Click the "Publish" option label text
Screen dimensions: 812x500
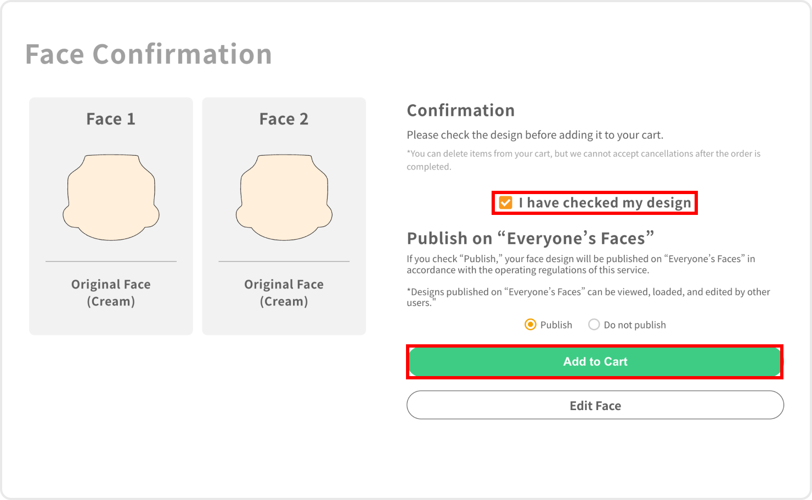click(x=556, y=325)
